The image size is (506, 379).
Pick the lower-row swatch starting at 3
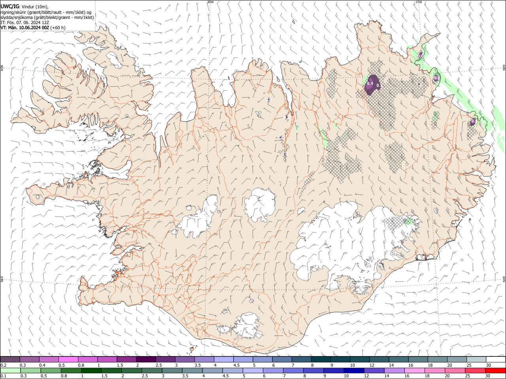coord(172,370)
